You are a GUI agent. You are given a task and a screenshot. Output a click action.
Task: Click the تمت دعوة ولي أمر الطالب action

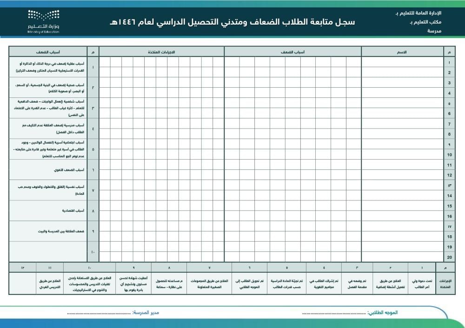[x=422, y=283]
